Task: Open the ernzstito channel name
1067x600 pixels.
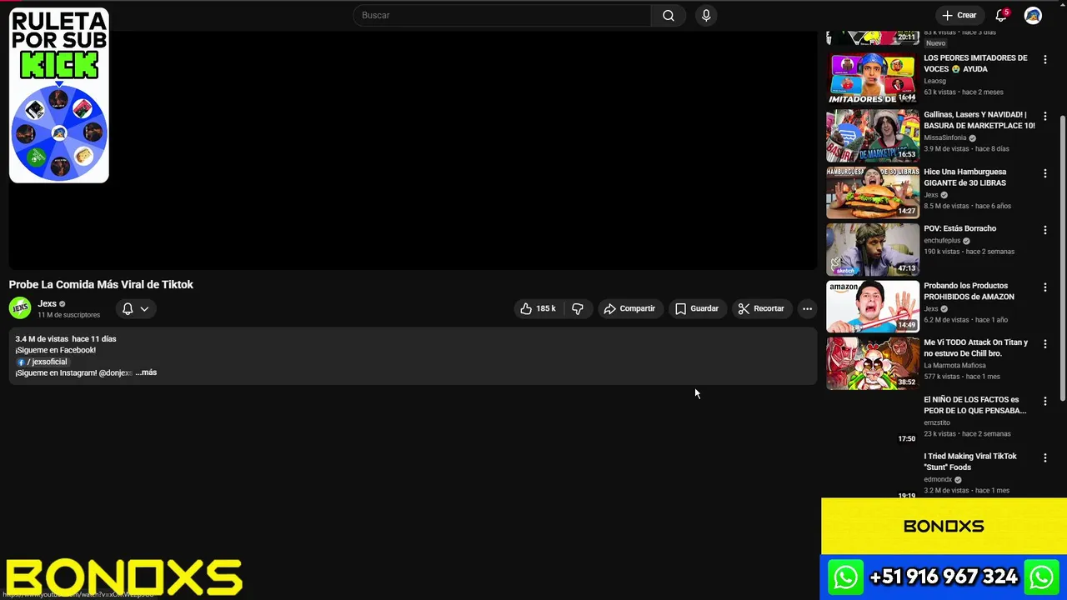Action: tap(937, 422)
